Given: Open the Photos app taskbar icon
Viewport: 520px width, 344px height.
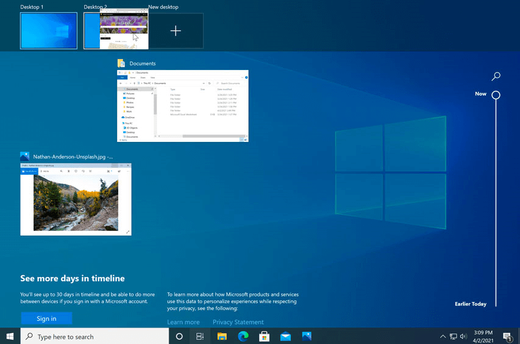Looking at the screenshot, I should pos(307,336).
